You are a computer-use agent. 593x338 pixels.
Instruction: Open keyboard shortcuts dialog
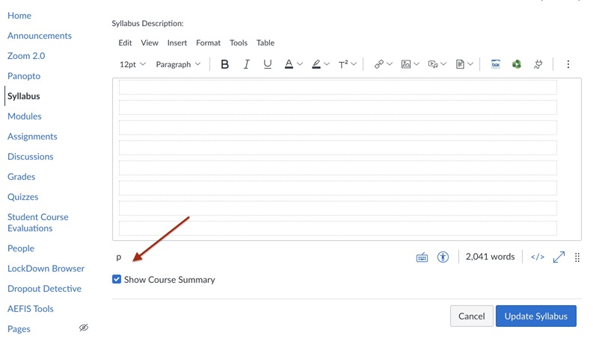click(x=422, y=257)
